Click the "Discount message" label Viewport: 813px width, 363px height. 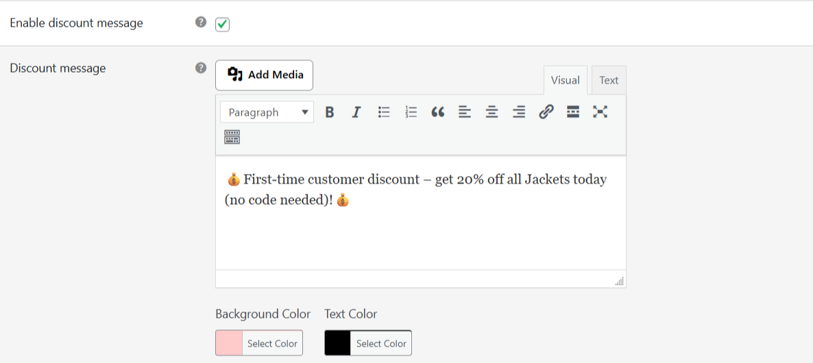[58, 68]
